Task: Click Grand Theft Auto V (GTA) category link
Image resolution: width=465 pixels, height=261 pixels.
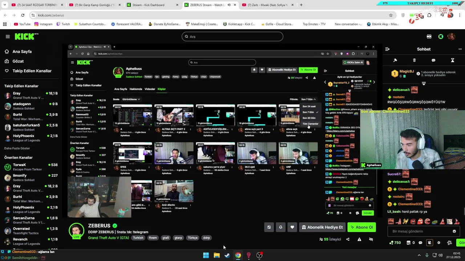Action: (x=108, y=238)
